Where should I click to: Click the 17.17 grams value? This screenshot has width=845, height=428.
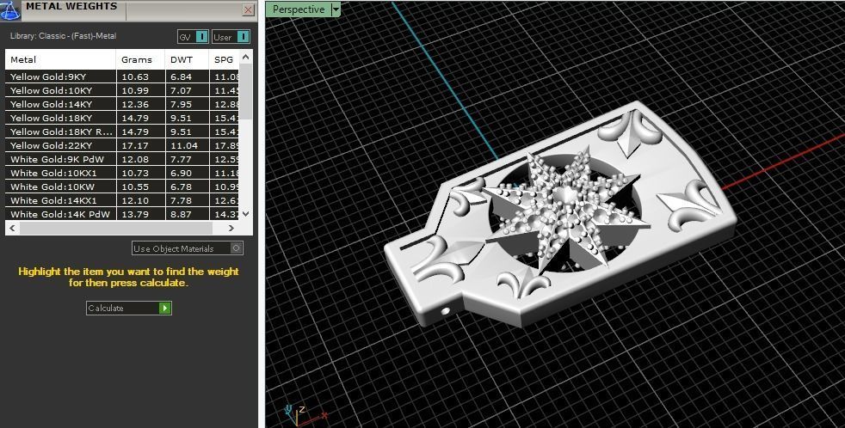click(x=135, y=145)
